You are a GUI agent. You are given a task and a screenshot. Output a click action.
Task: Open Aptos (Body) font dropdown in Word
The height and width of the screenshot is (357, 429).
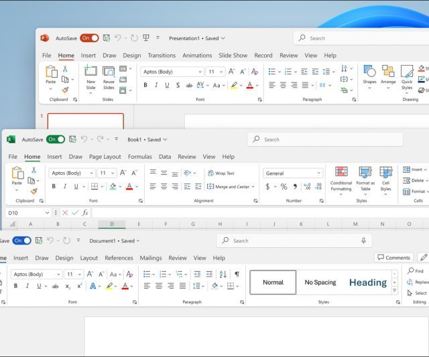(58, 274)
